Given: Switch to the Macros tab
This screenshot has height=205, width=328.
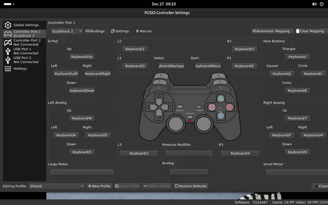Looking at the screenshot, I should pos(144,31).
